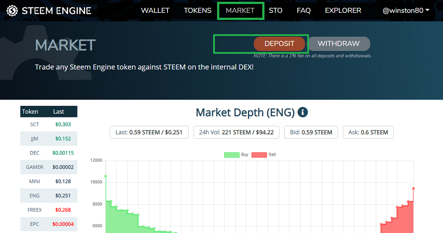Click the topmost red sell point on chart
The width and height of the screenshot is (443, 233).
pyautogui.click(x=413, y=188)
